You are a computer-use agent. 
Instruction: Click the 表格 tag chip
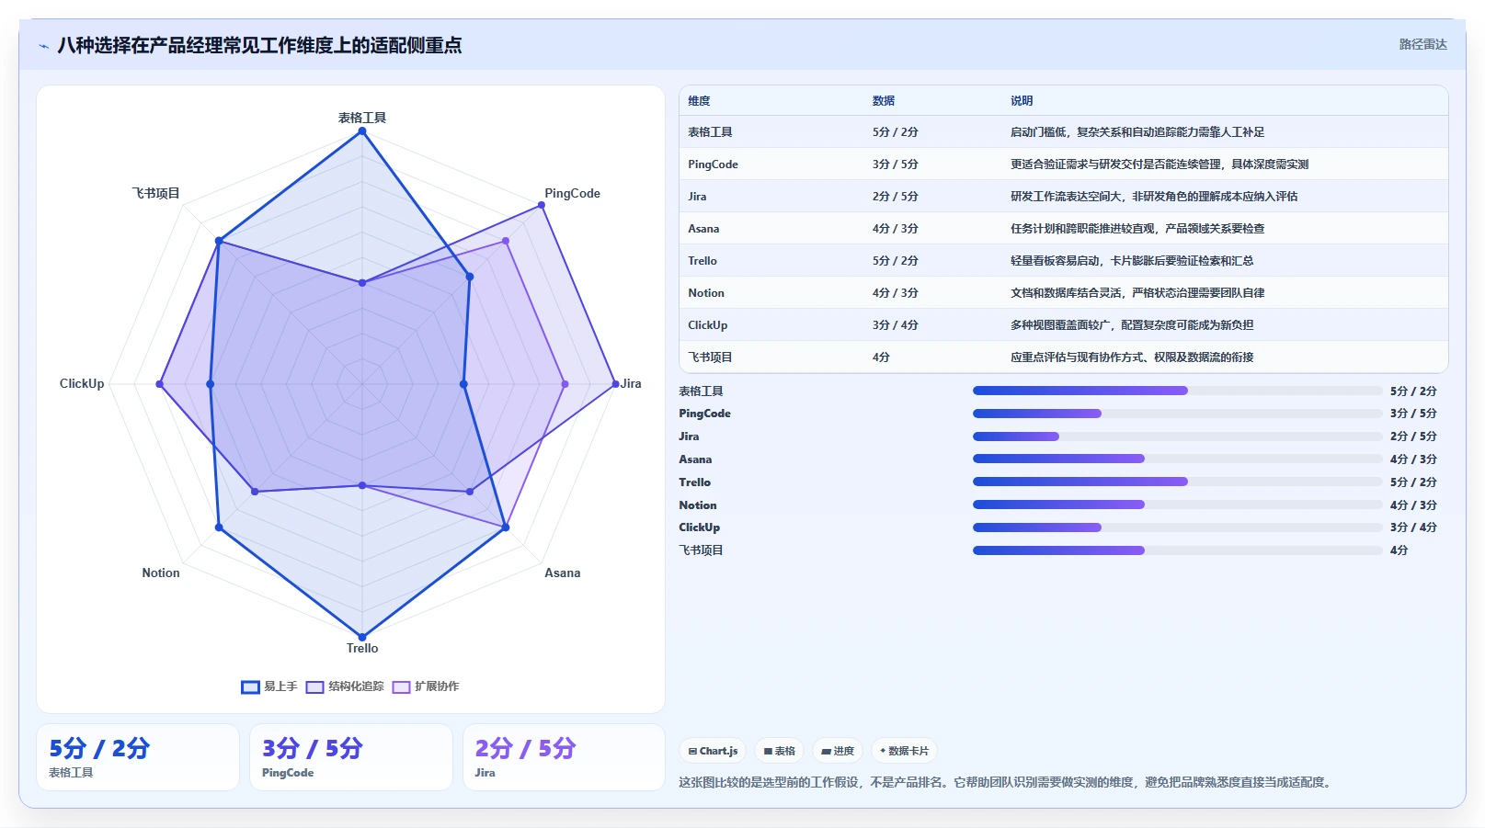tap(779, 751)
